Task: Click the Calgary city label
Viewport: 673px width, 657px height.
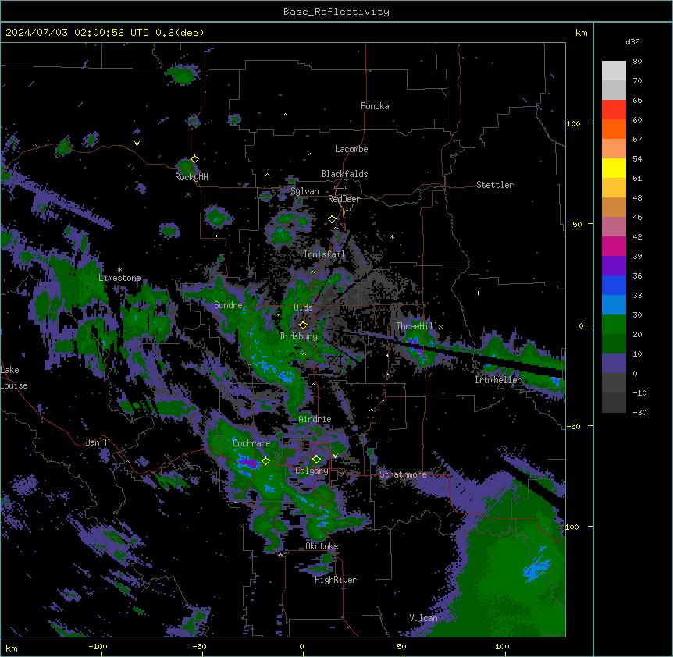Action: (312, 471)
